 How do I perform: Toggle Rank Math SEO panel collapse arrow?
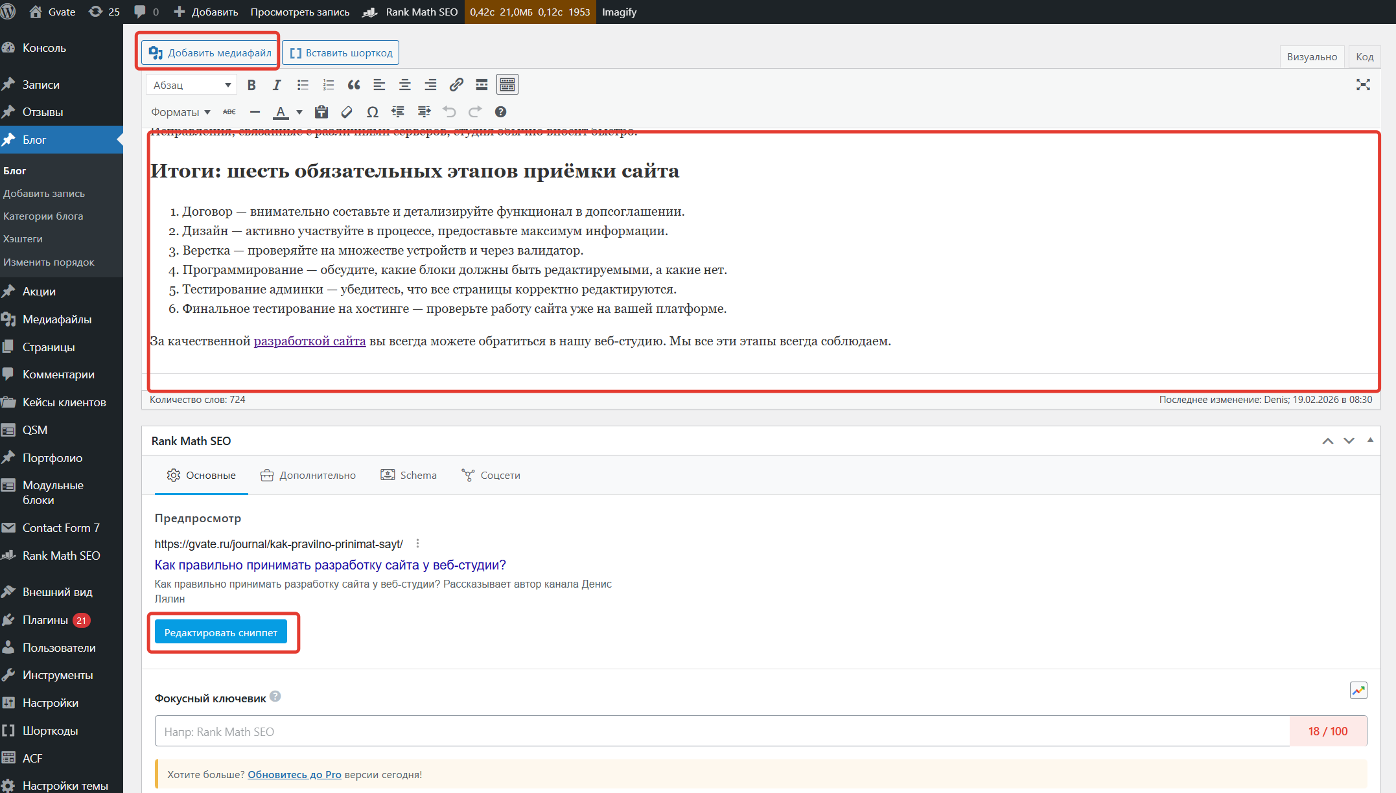click(1370, 441)
